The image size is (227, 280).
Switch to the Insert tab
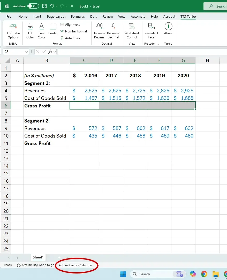[37, 16]
